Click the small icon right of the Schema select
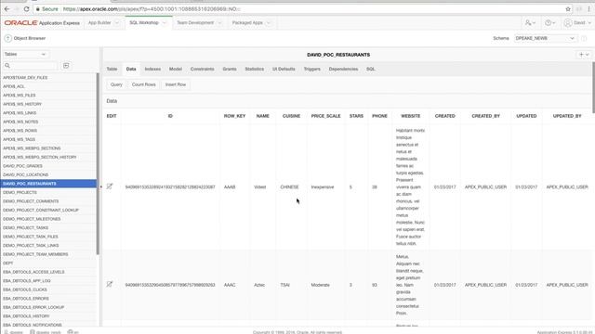Image resolution: width=595 pixels, height=334 pixels. coord(584,38)
